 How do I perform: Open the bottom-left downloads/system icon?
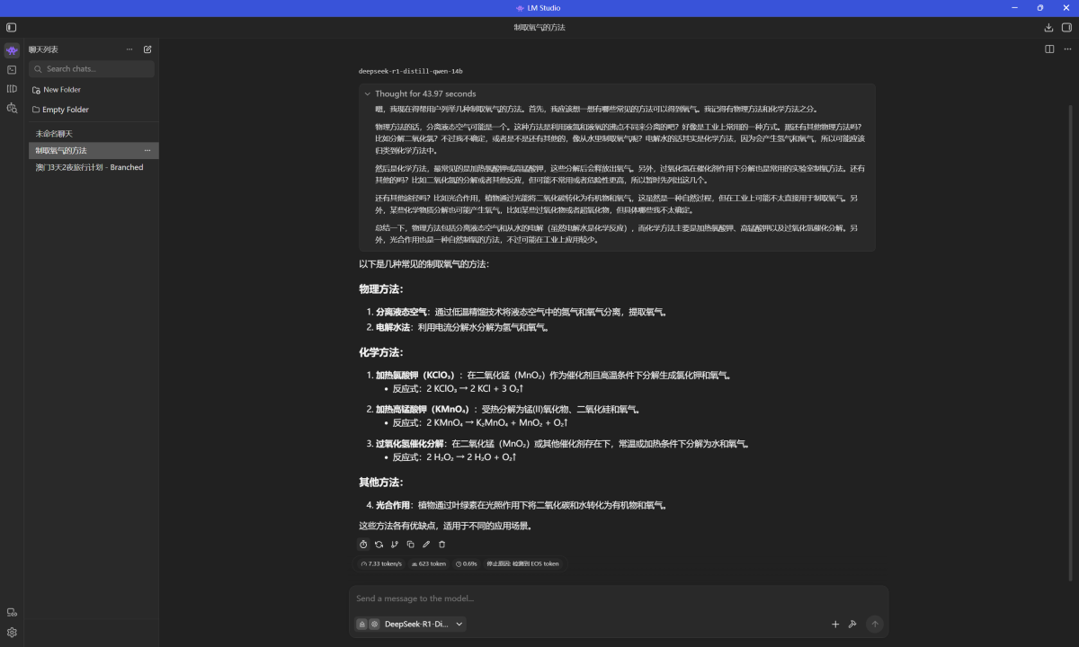pos(12,612)
